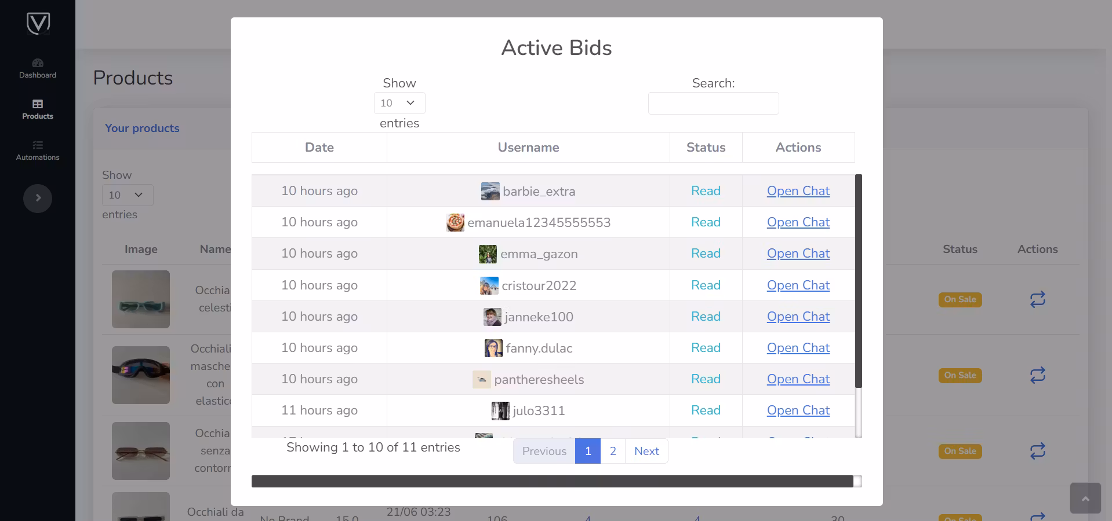The width and height of the screenshot is (1112, 521).
Task: Click repost icon for goggles product row
Action: pyautogui.click(x=1037, y=375)
